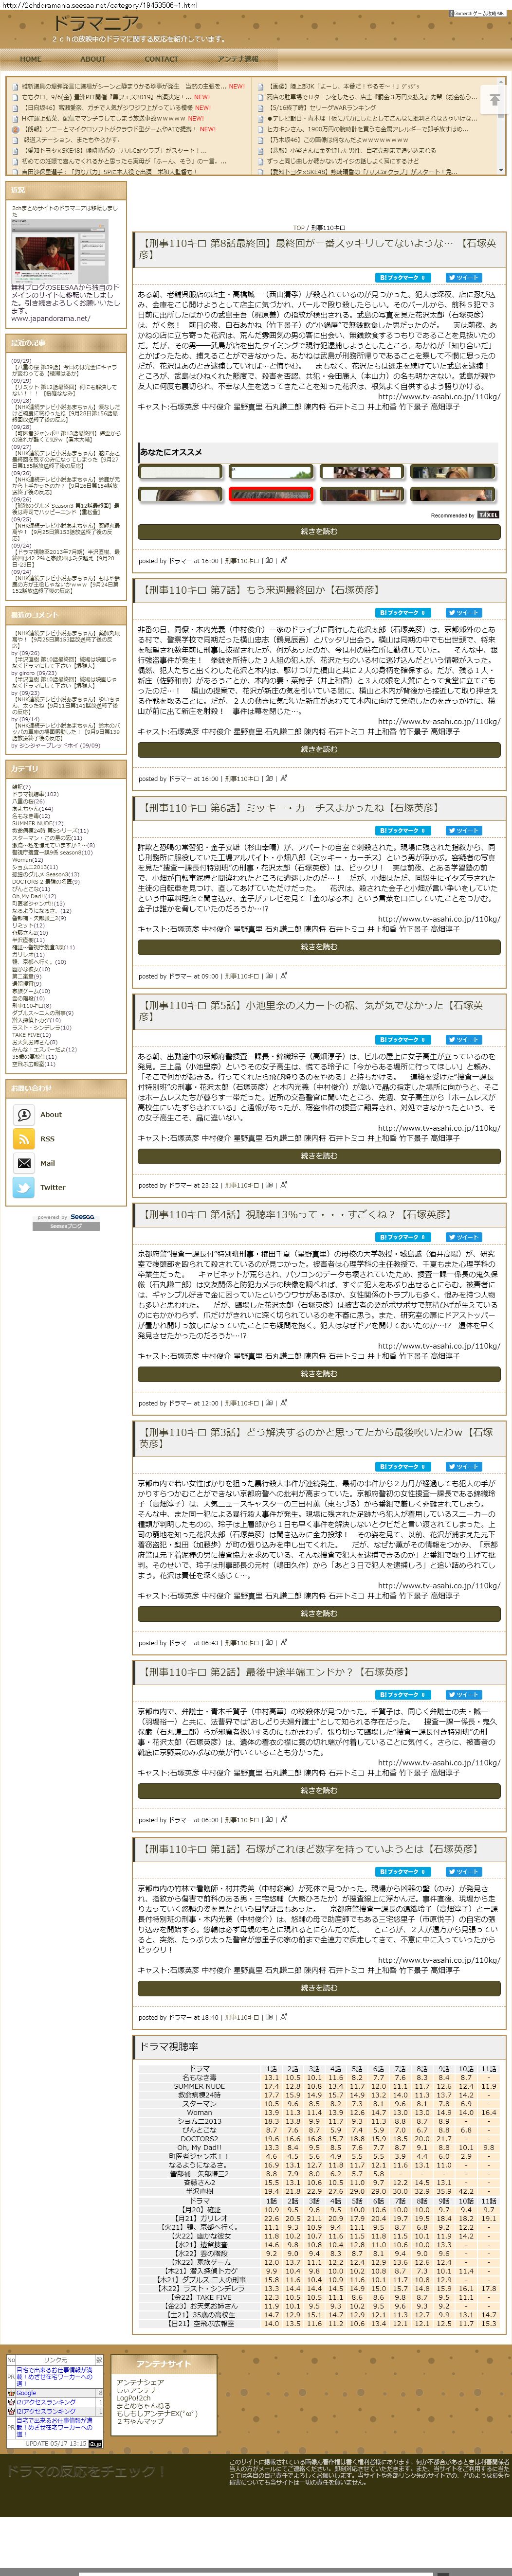Click 続きを読む under the 第6話 post
This screenshot has width=512, height=2576.
click(x=319, y=946)
